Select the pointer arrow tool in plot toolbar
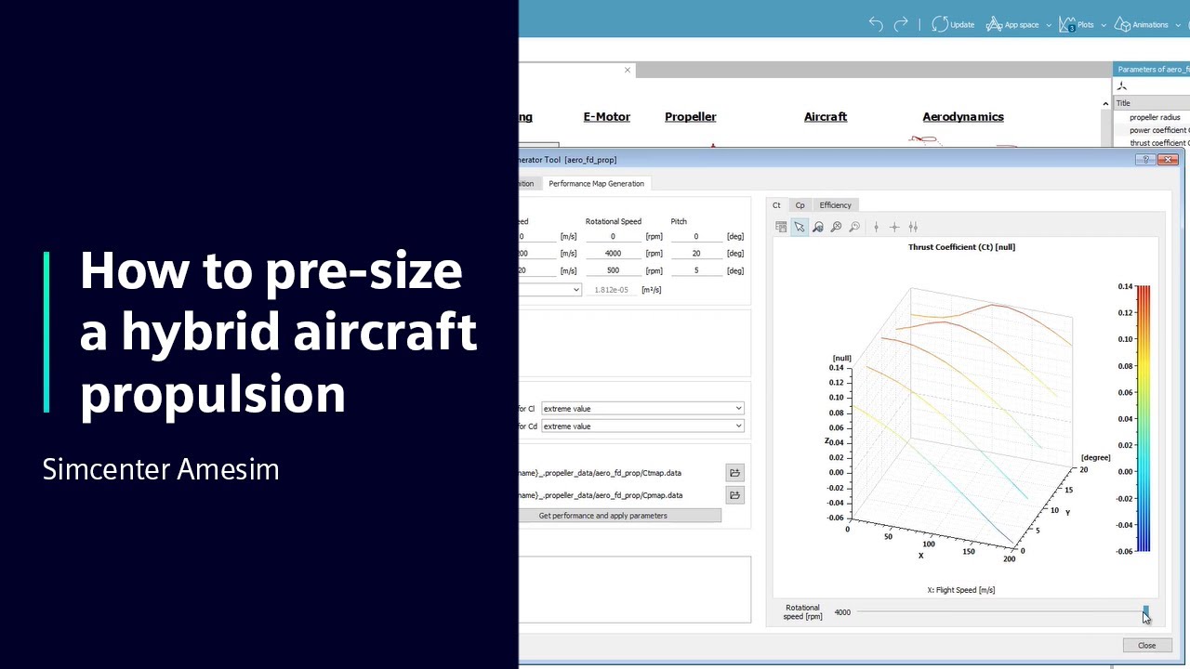 point(800,227)
